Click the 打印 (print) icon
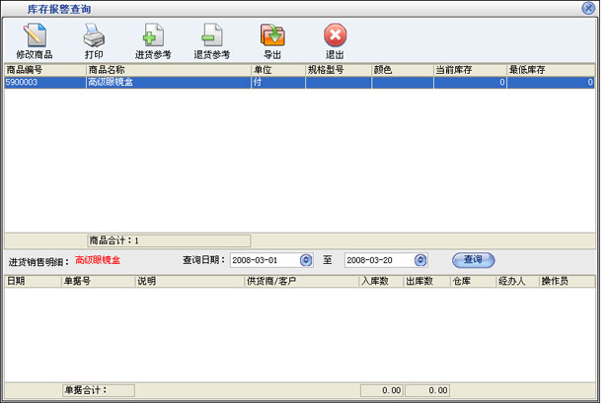Viewport: 609px width, 403px height. tap(94, 40)
